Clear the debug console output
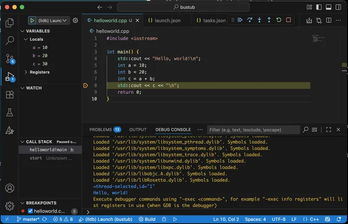The height and width of the screenshot is (224, 348). click(314, 129)
